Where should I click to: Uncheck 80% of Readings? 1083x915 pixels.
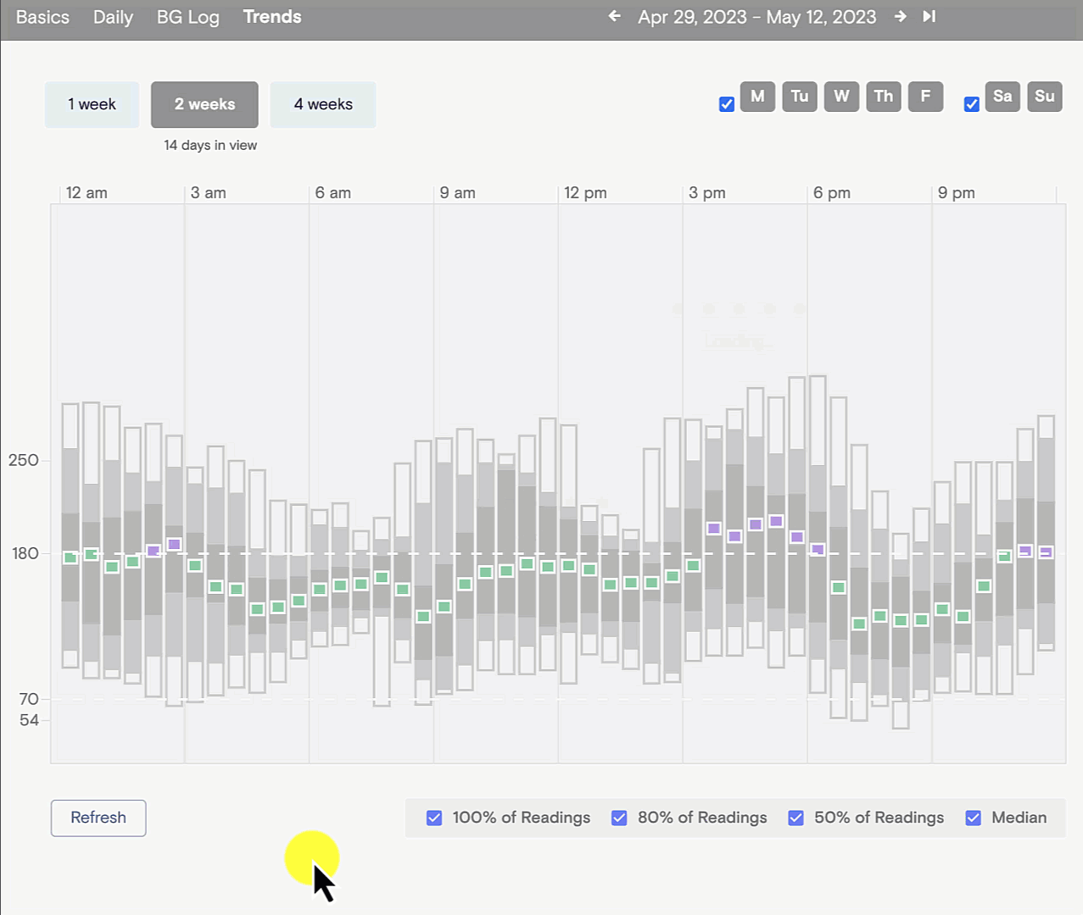pyautogui.click(x=619, y=818)
